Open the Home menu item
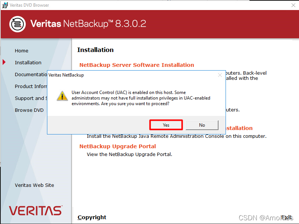Screen dimensions: 299x224 tap(22, 51)
